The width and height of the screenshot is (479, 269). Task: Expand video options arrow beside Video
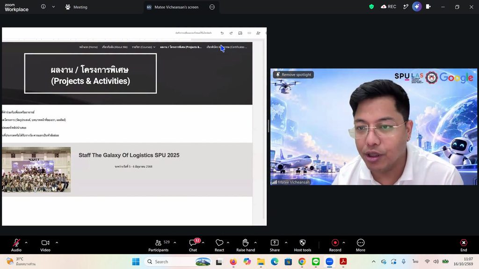(57, 243)
